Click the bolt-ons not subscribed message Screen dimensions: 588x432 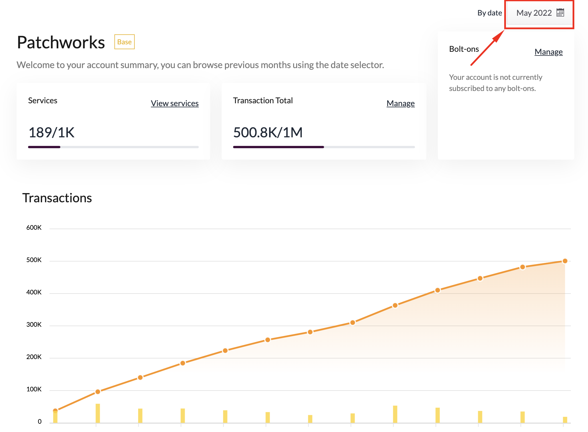point(495,83)
